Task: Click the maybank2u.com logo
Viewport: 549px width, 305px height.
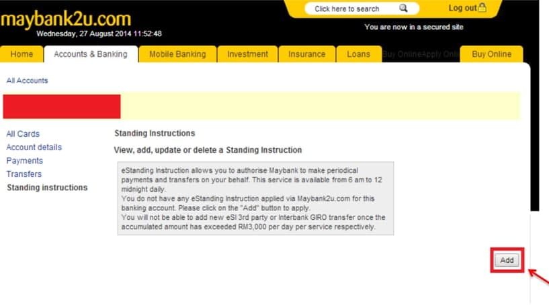Action: pos(66,19)
